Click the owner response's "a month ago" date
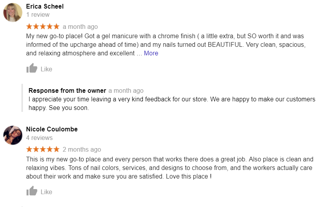The width and height of the screenshot is (326, 207). pyautogui.click(x=126, y=90)
